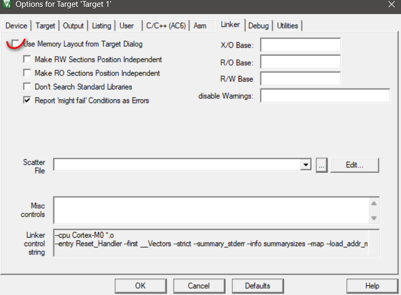Image resolution: width=401 pixels, height=295 pixels.
Task: Close the Options for Target dialog
Action: [x=391, y=5]
